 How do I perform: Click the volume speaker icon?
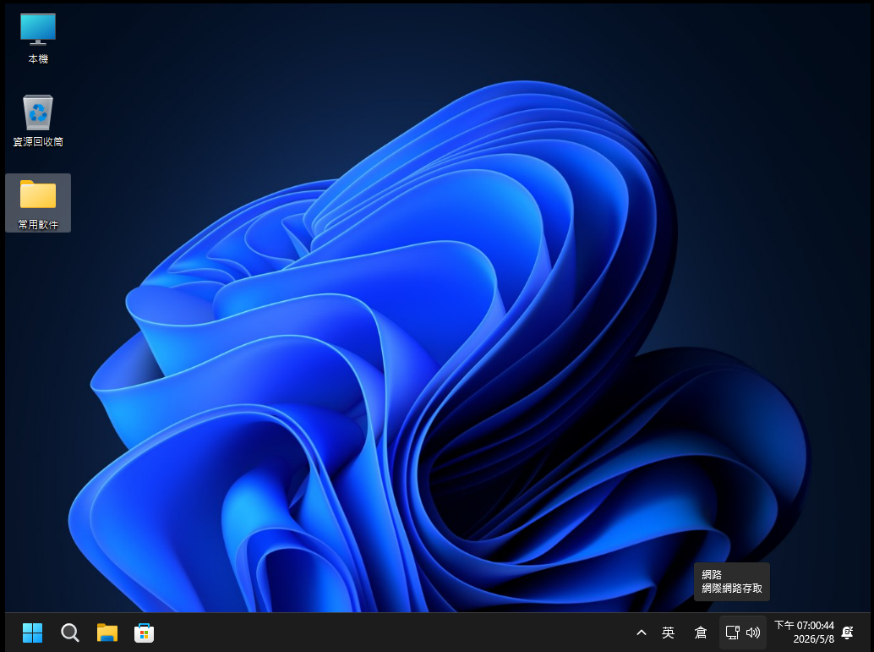pyautogui.click(x=753, y=633)
